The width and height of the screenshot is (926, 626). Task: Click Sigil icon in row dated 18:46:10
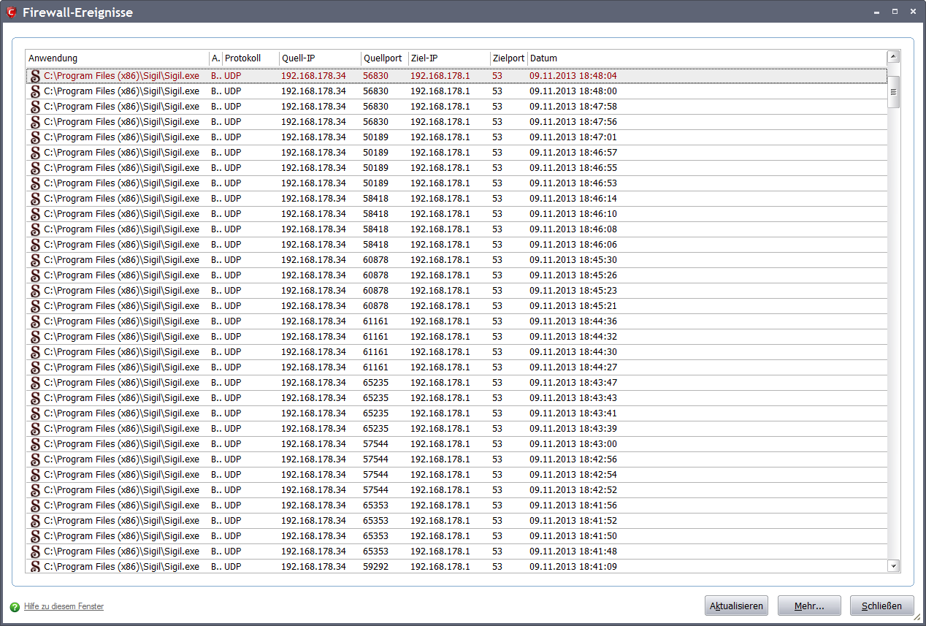pos(35,214)
